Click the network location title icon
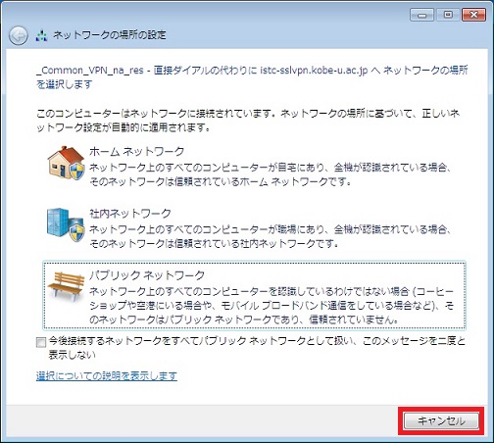The width and height of the screenshot is (494, 443). 41,35
